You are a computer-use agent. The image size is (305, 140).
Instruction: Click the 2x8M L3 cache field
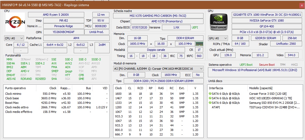click(x=102, y=48)
